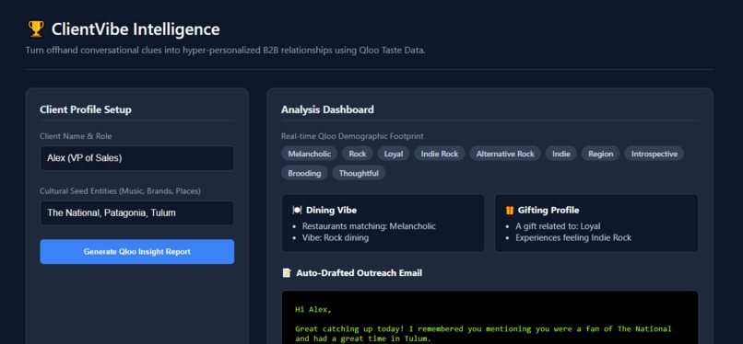
Task: Click the ClientVibe Intelligence title
Action: (136, 29)
